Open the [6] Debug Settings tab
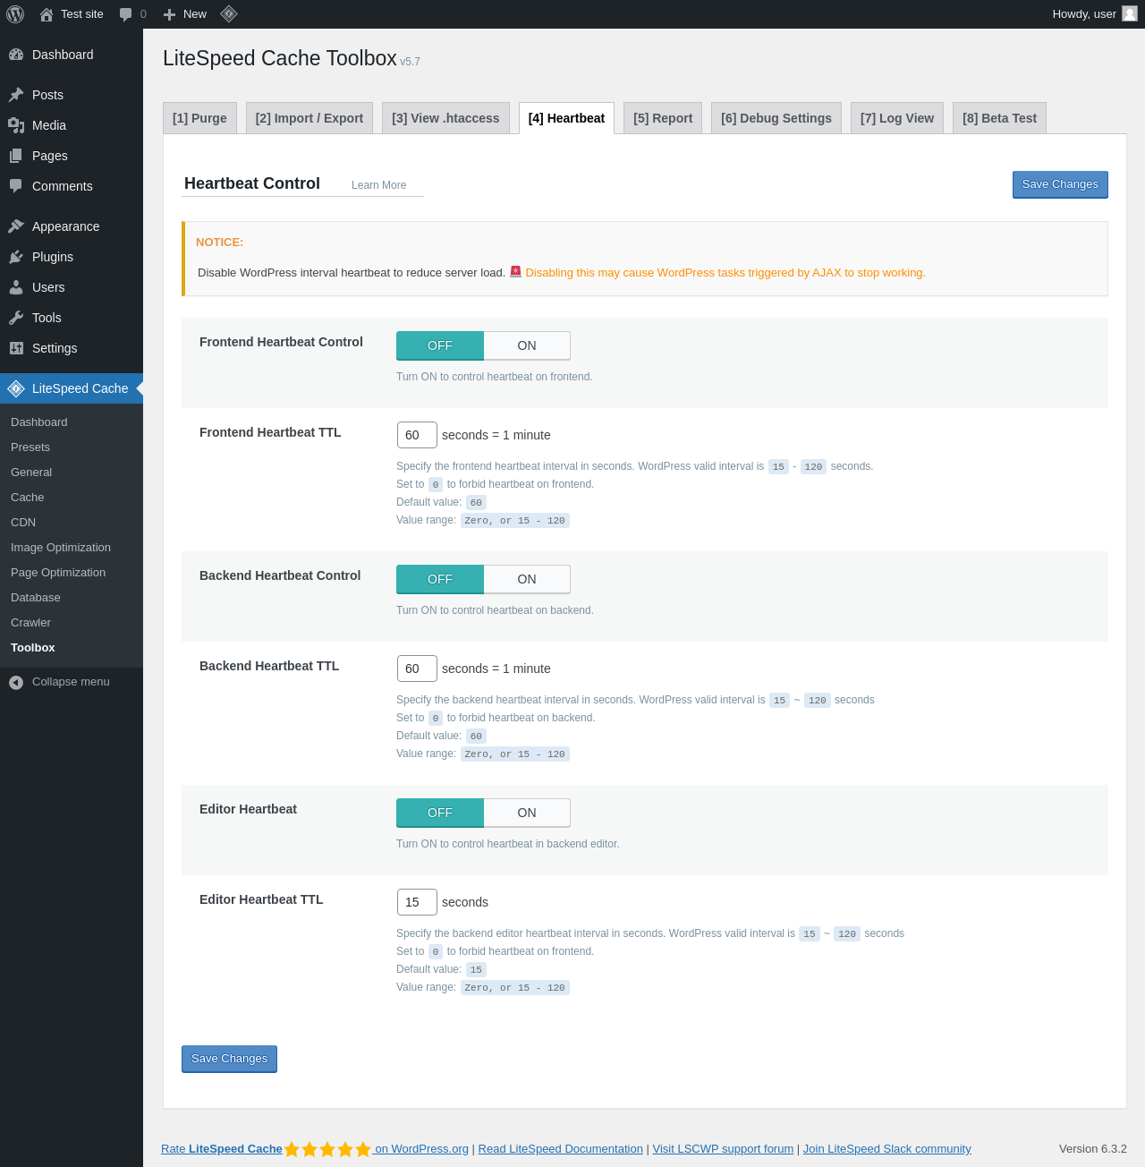The width and height of the screenshot is (1145, 1167). 776,118
